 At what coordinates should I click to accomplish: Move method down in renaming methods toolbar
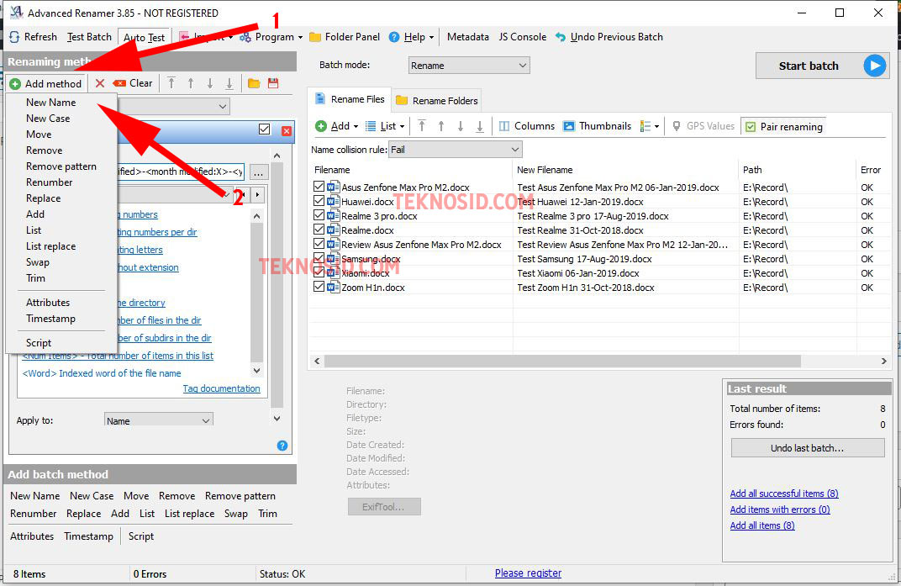click(x=210, y=83)
